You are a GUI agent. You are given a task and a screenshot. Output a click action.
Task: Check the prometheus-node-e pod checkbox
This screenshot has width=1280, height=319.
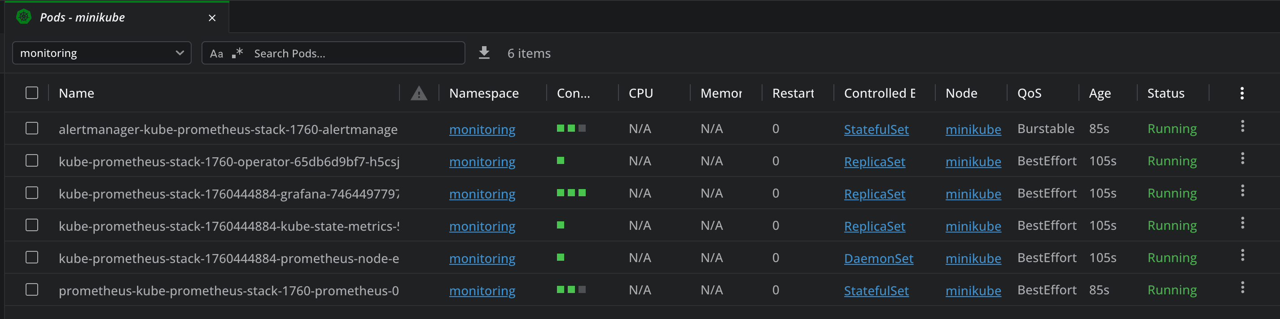coord(32,257)
